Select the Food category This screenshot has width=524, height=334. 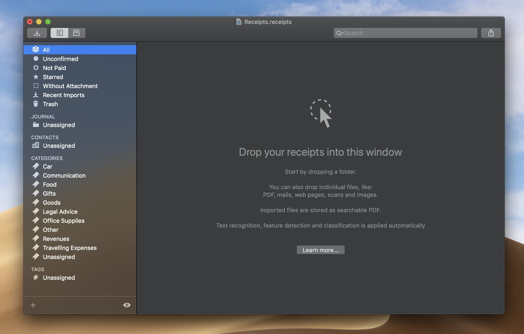pyautogui.click(x=50, y=184)
